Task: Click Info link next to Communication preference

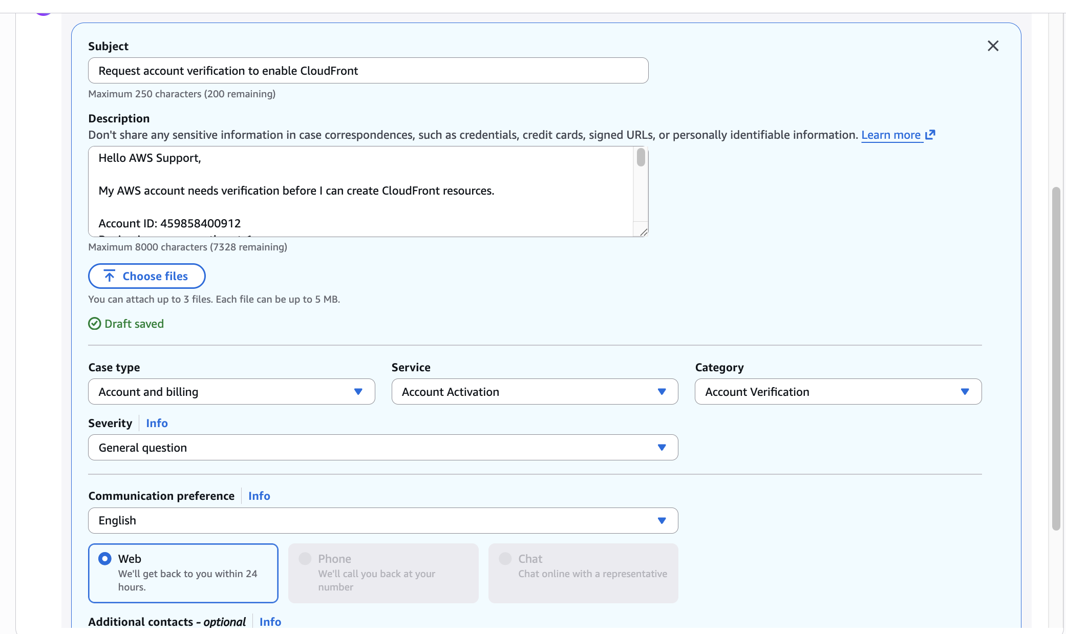Action: (259, 496)
